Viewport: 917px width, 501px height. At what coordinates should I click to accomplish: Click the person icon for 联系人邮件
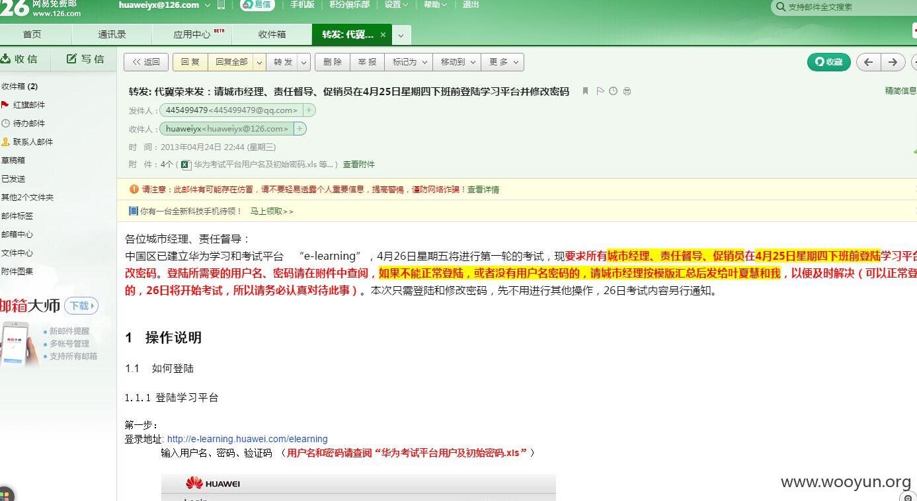tap(6, 142)
